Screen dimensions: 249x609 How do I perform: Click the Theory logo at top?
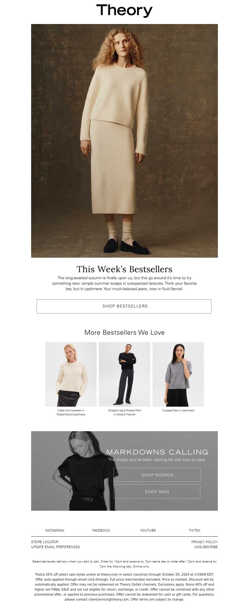[125, 11]
